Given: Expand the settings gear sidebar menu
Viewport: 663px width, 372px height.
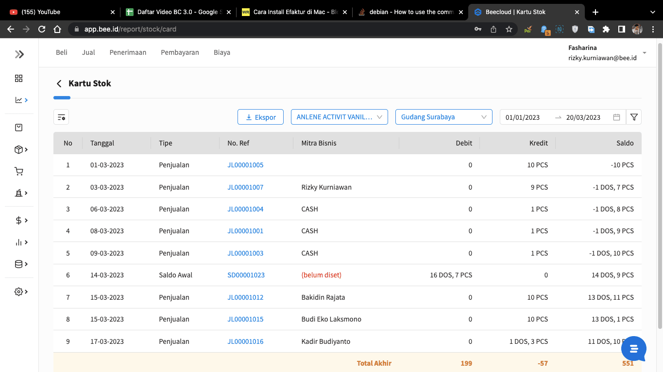Looking at the screenshot, I should (x=19, y=291).
